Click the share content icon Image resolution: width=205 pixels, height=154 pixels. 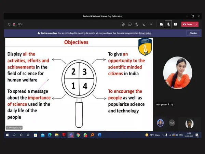(x=175, y=24)
